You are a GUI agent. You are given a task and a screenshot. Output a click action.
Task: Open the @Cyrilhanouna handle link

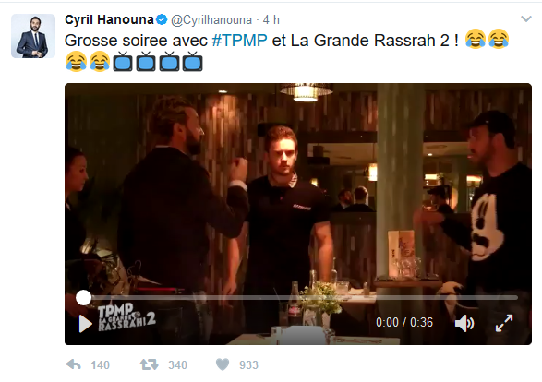coord(211,20)
